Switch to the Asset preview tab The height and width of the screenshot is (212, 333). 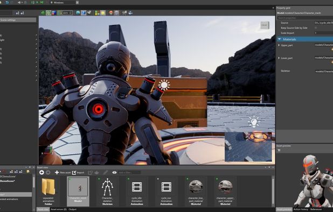pos(284,209)
